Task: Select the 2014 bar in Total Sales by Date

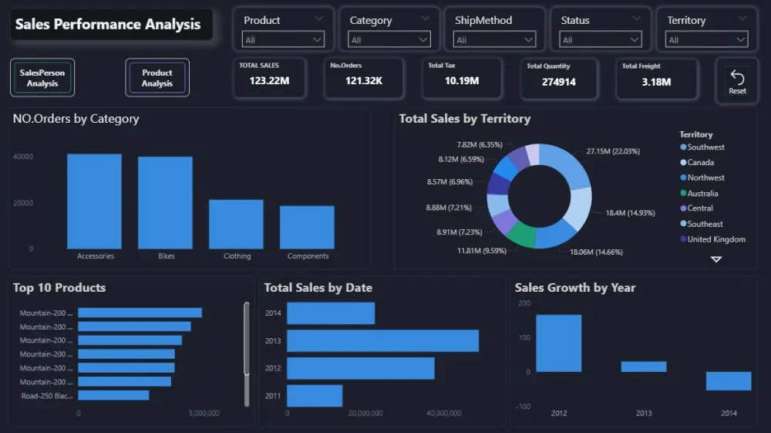Action: pos(331,313)
